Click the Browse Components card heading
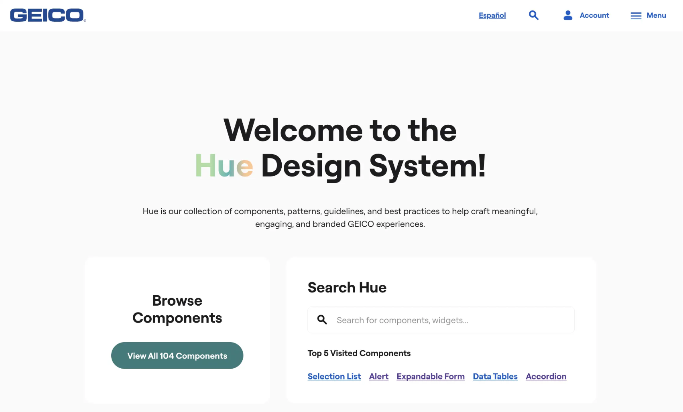683x412 pixels. coord(177,309)
